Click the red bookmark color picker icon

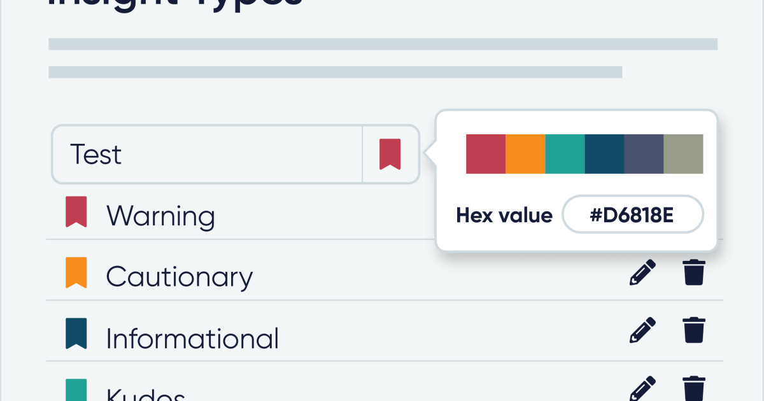click(390, 154)
